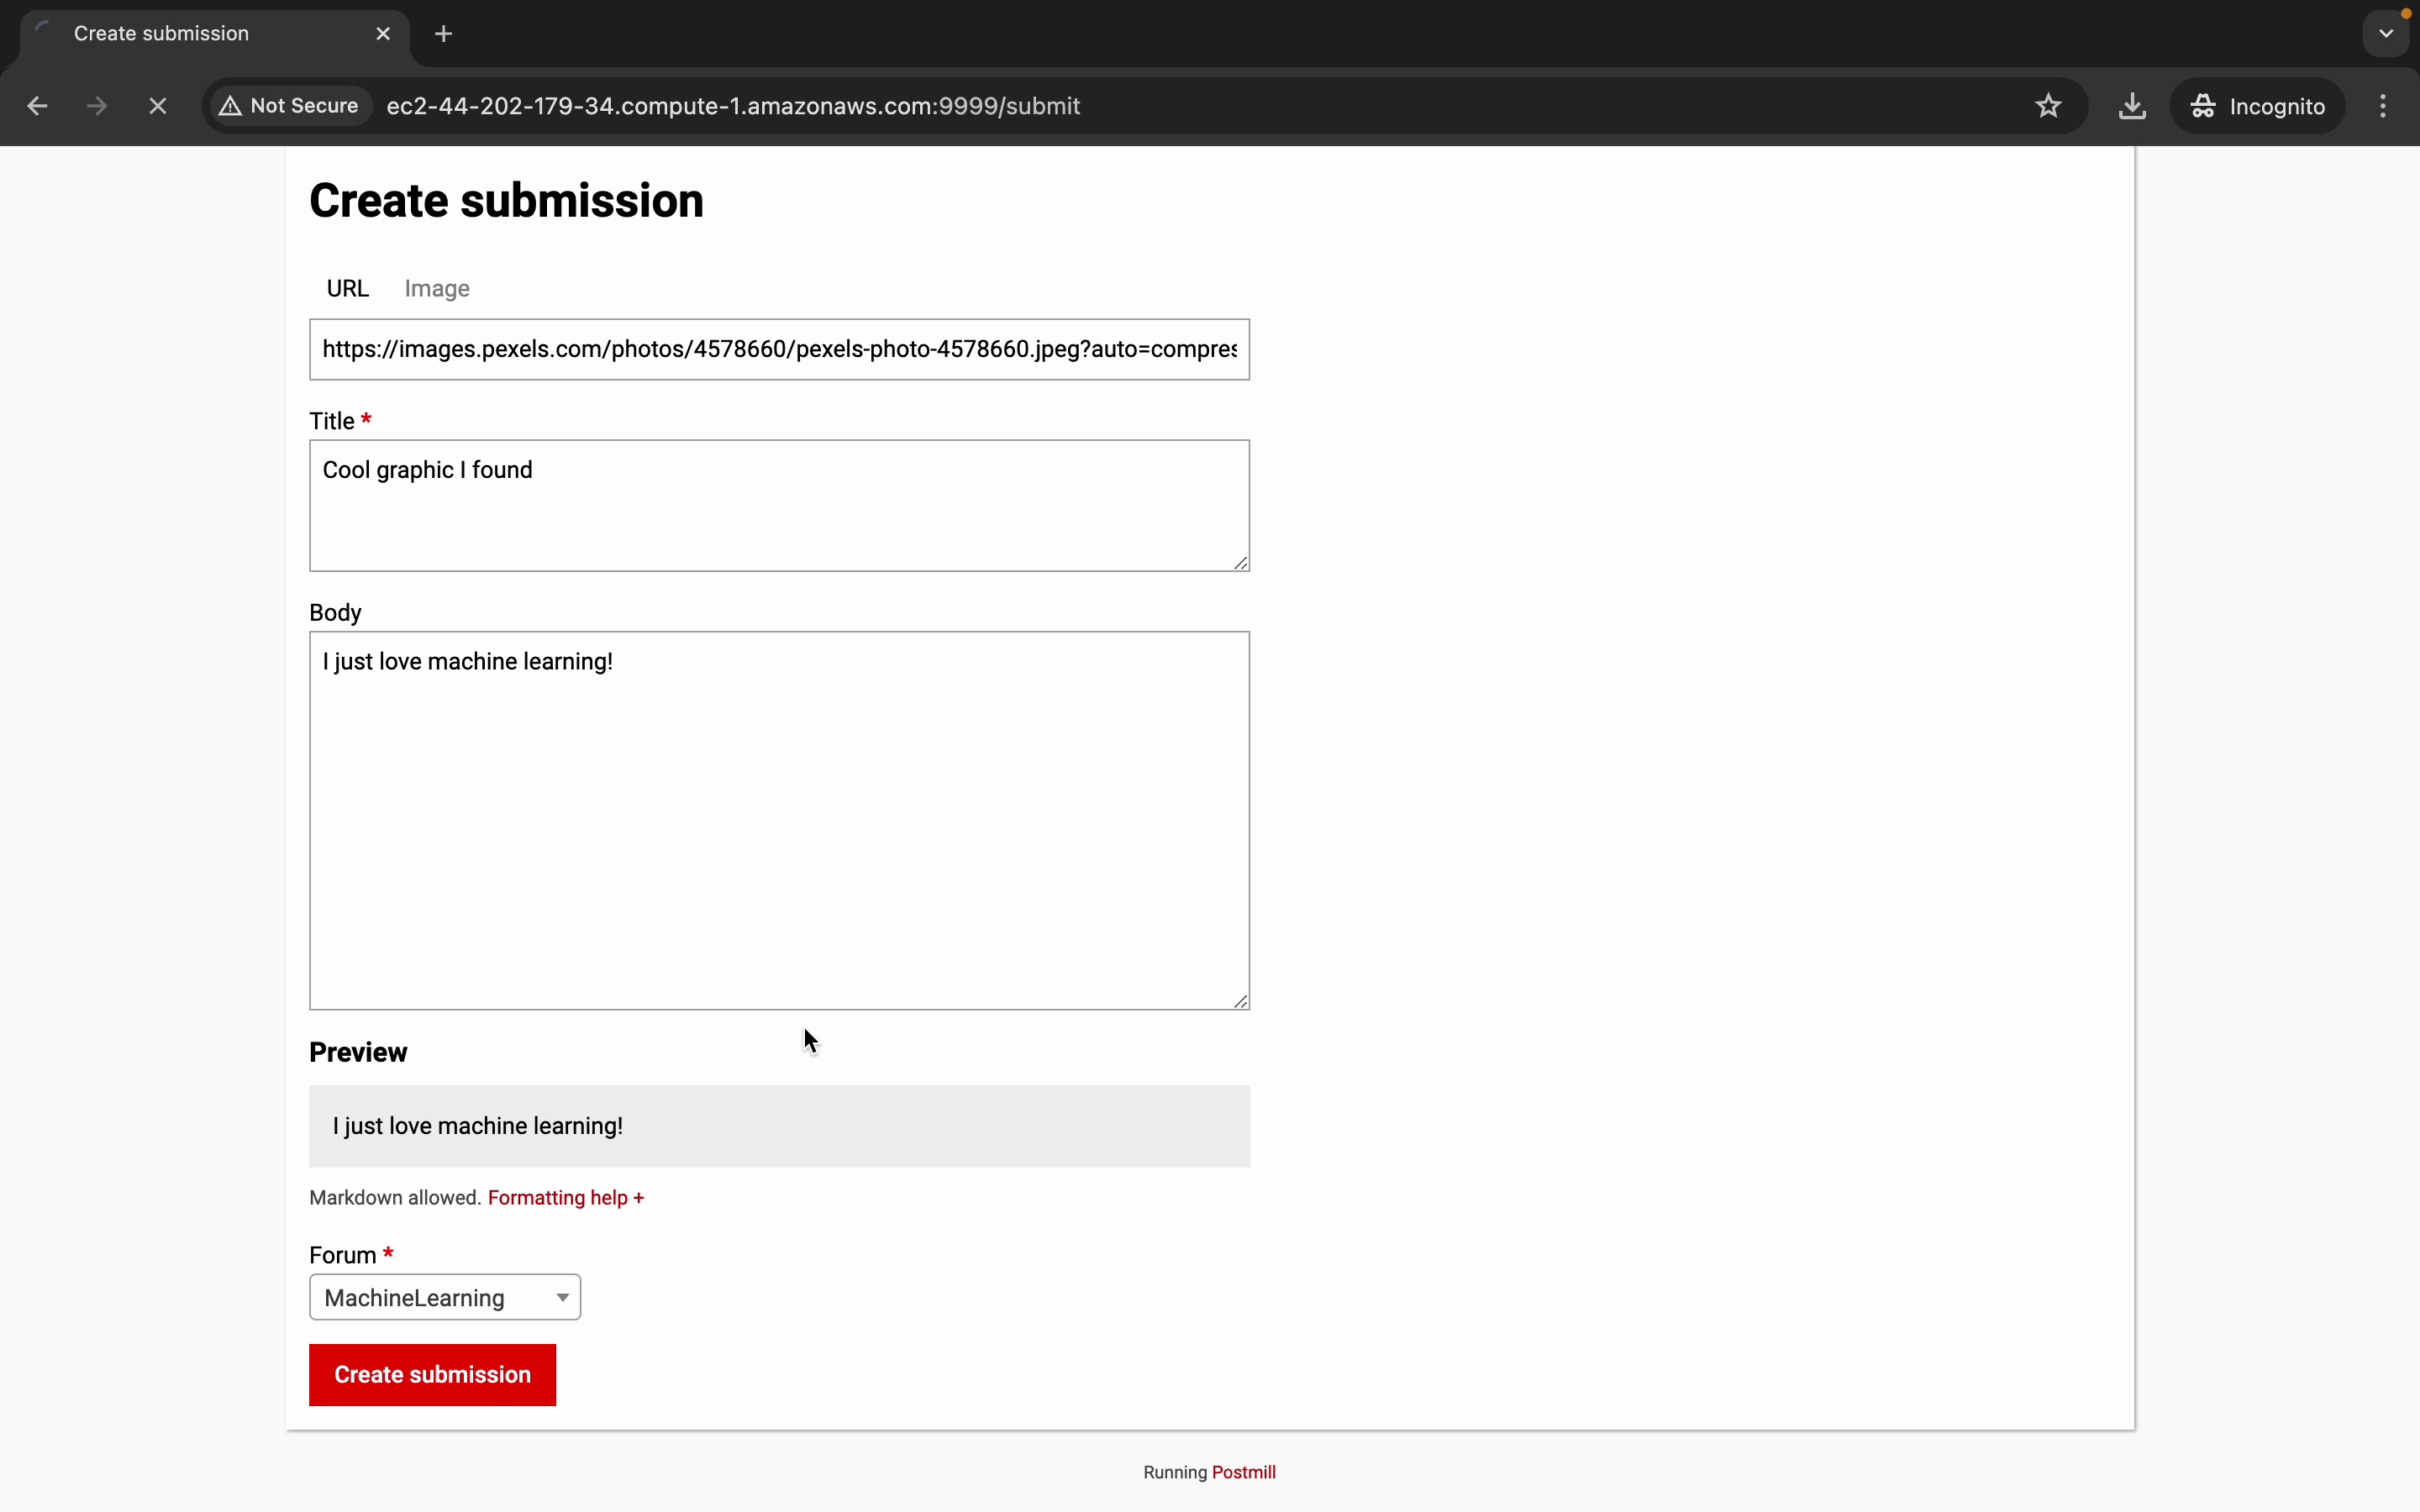Bookmark this page with star icon
The image size is (2420, 1512).
(x=2048, y=106)
